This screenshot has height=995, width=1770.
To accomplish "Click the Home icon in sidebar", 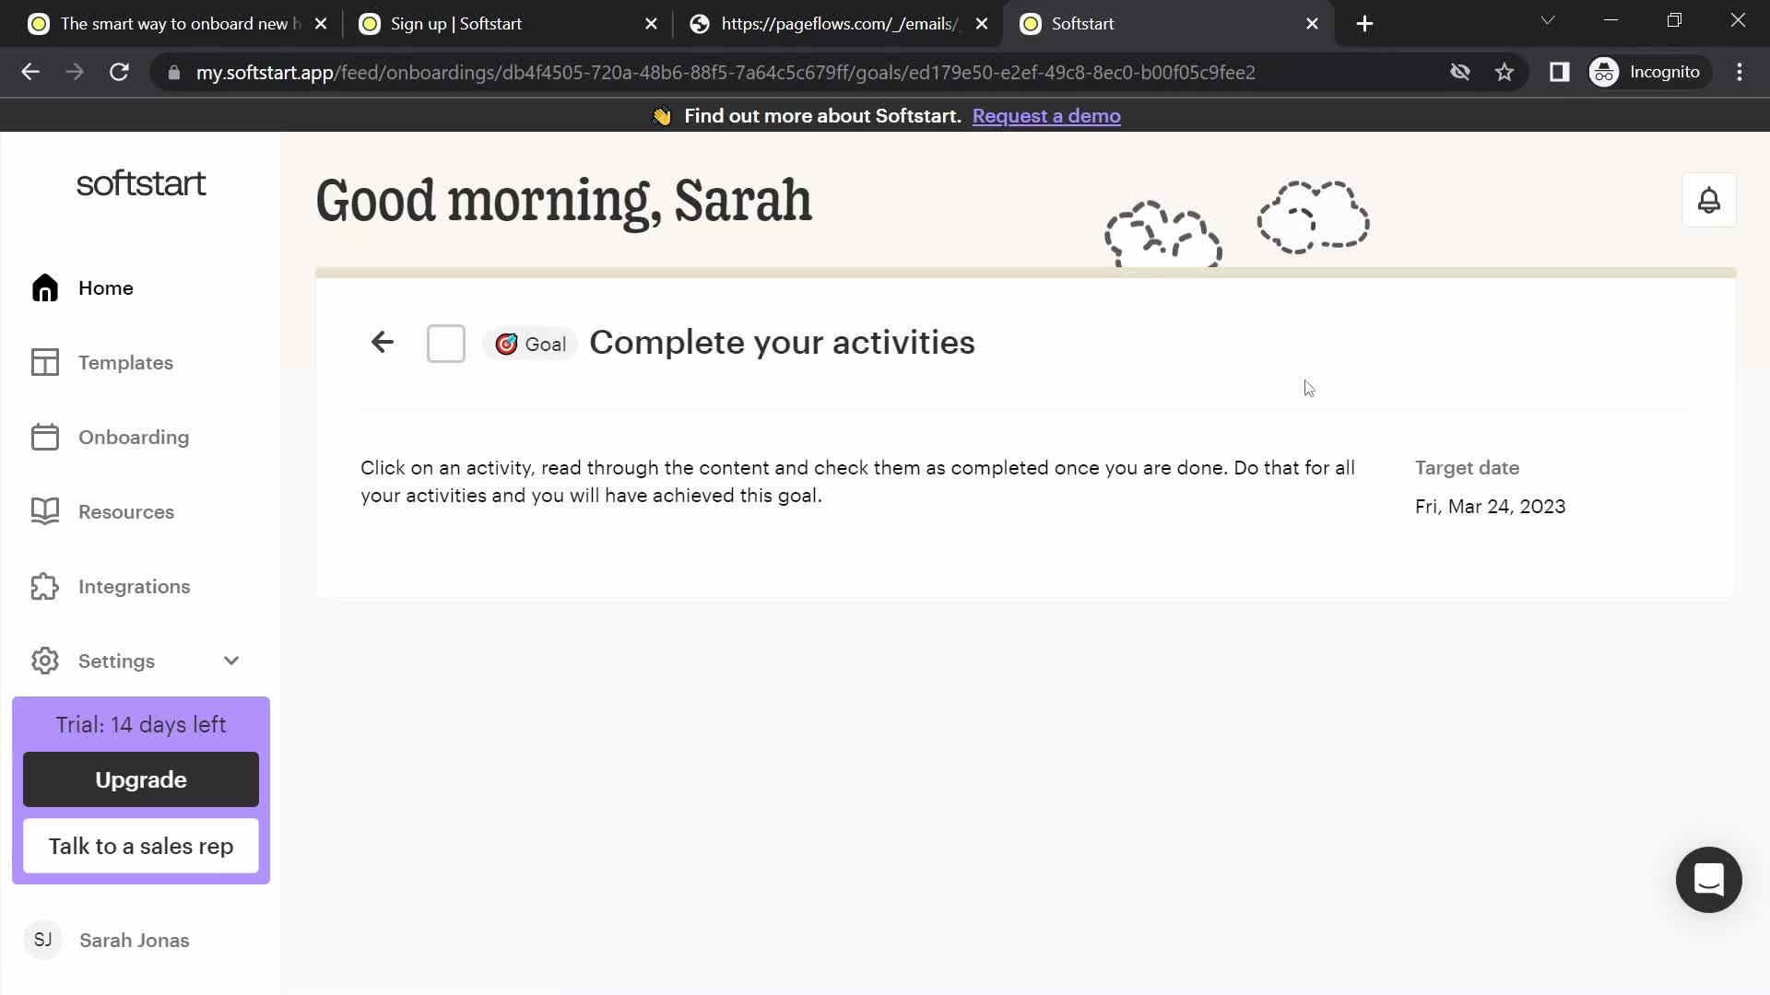I will tap(44, 288).
